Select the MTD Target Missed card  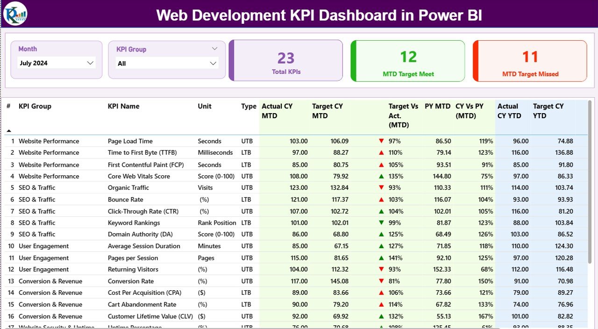530,61
